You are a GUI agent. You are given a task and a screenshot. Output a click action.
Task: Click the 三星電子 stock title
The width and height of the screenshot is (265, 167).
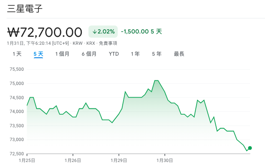coord(25,8)
